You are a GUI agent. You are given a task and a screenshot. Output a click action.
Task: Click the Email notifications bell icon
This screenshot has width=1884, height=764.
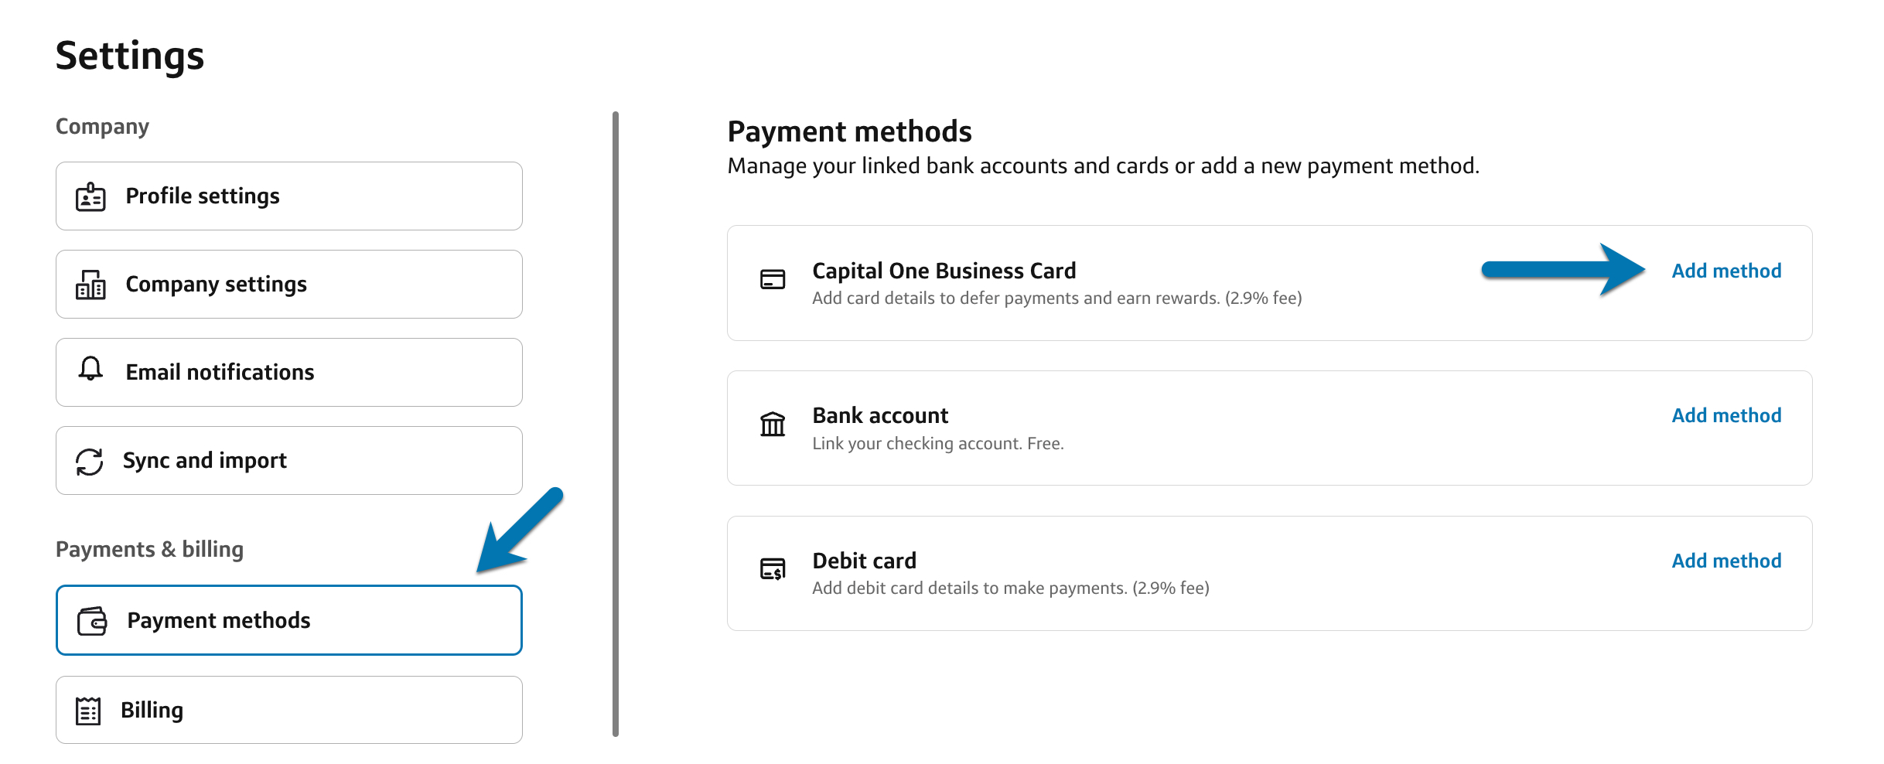coord(90,369)
